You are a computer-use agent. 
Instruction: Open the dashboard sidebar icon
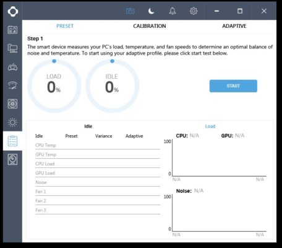[12, 30]
